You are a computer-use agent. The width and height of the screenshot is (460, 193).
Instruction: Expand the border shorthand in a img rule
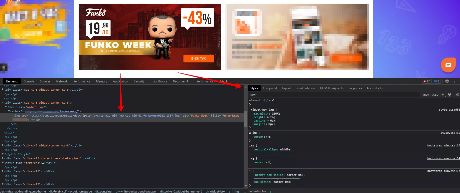coord(267,137)
